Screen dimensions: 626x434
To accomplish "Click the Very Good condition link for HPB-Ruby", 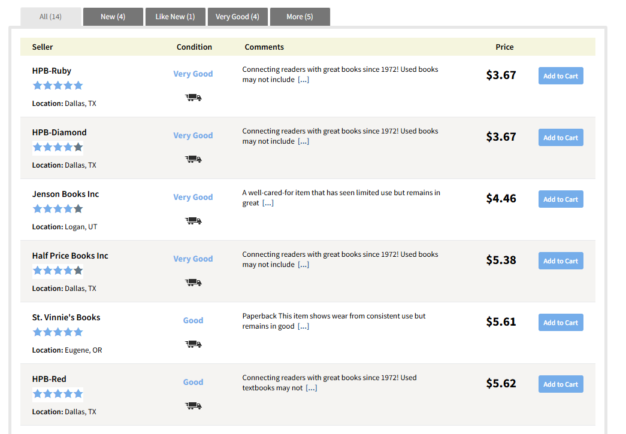I will point(193,74).
